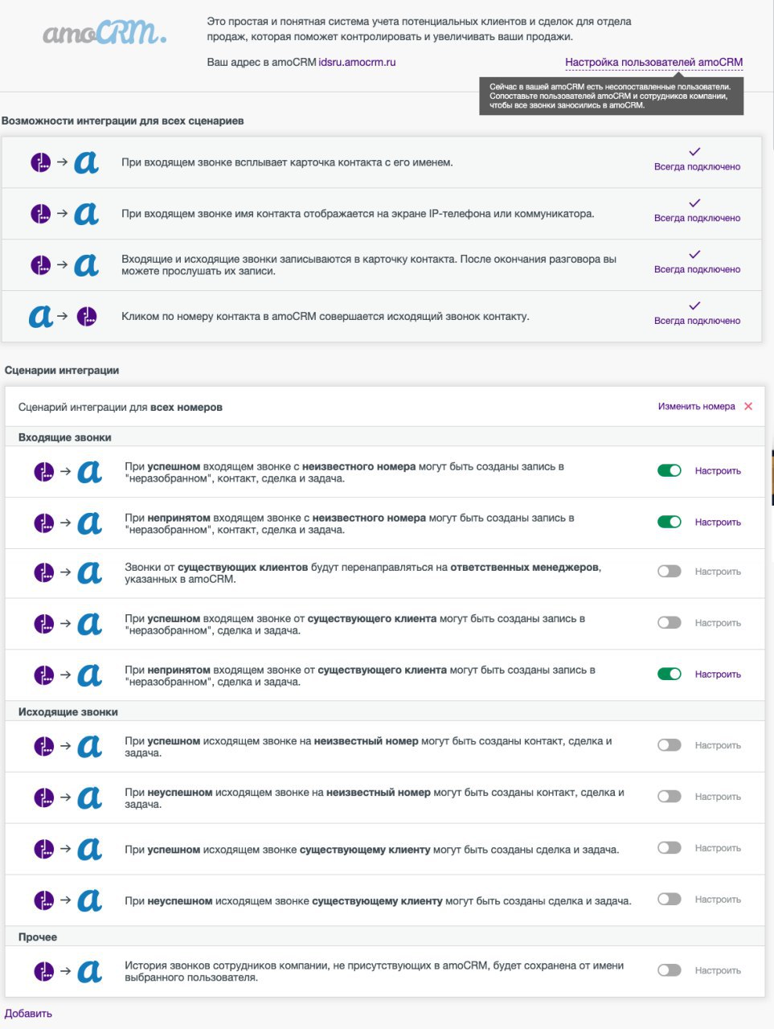The width and height of the screenshot is (774, 1029).
Task: Click purple phone icon in successful incoming unknown number row
Action: tap(44, 473)
